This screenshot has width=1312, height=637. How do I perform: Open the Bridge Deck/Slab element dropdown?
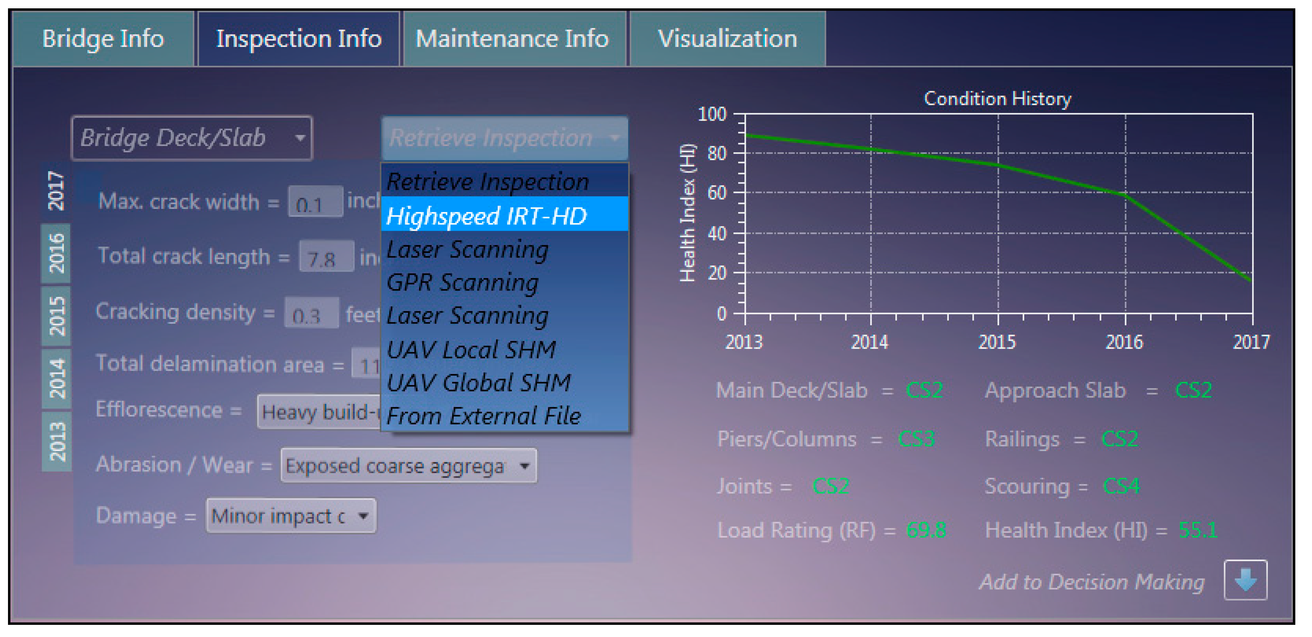191,138
